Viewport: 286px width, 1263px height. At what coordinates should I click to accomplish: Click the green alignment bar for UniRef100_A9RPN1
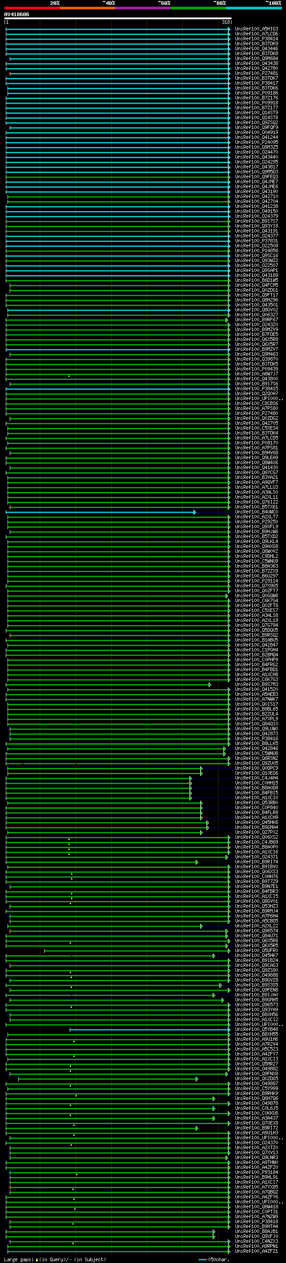point(118,1246)
